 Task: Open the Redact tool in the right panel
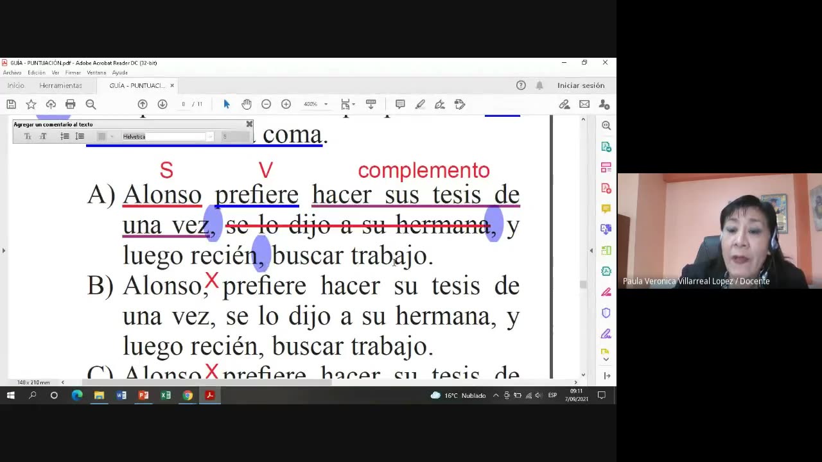tap(606, 292)
